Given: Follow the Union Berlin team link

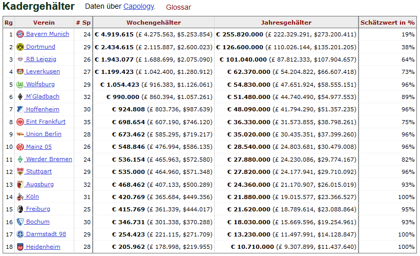Looking at the screenshot, I should click(44, 134).
